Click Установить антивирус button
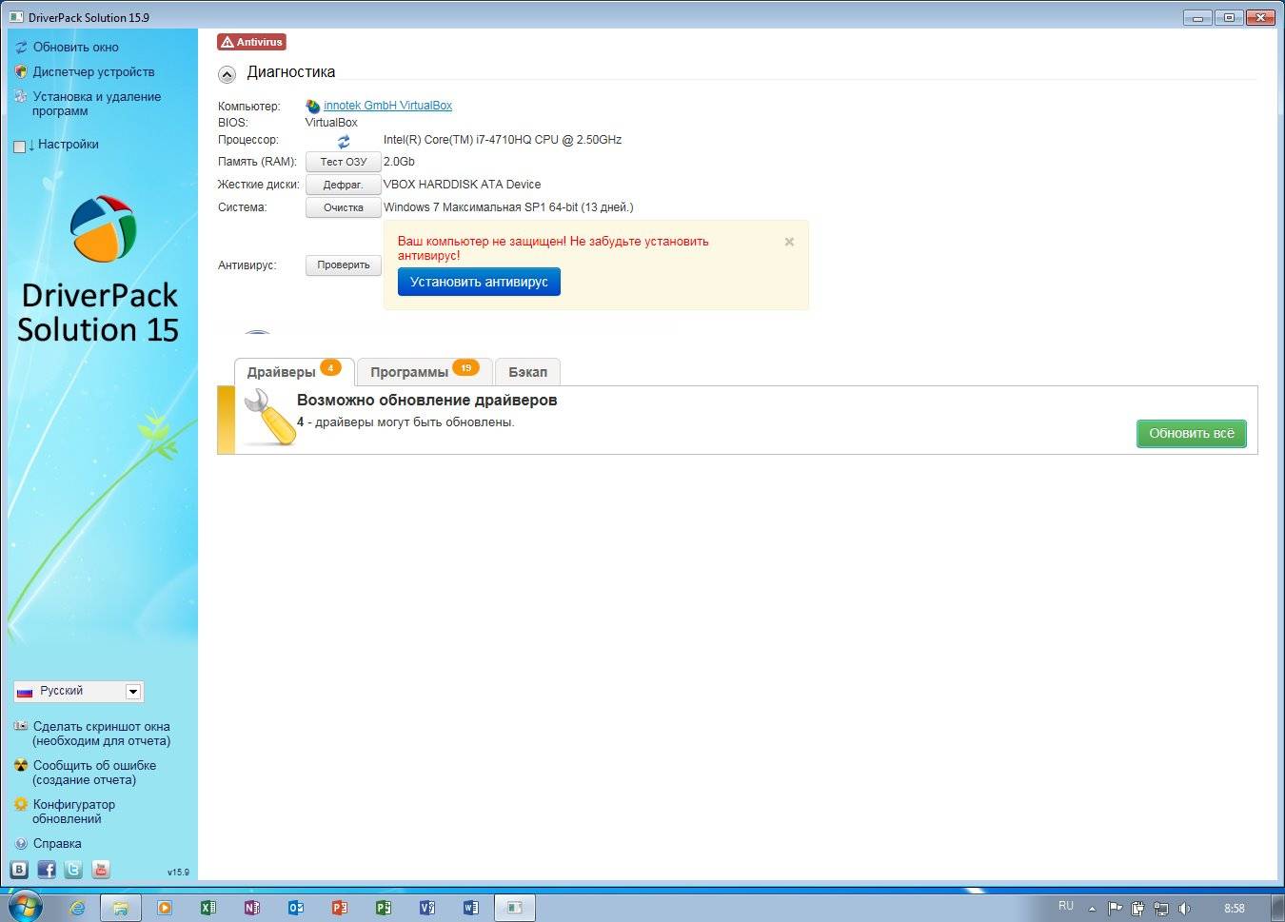Image resolution: width=1285 pixels, height=922 pixels. coord(479,282)
